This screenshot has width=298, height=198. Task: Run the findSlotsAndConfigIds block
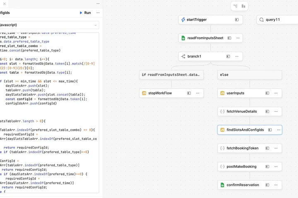pos(85,13)
